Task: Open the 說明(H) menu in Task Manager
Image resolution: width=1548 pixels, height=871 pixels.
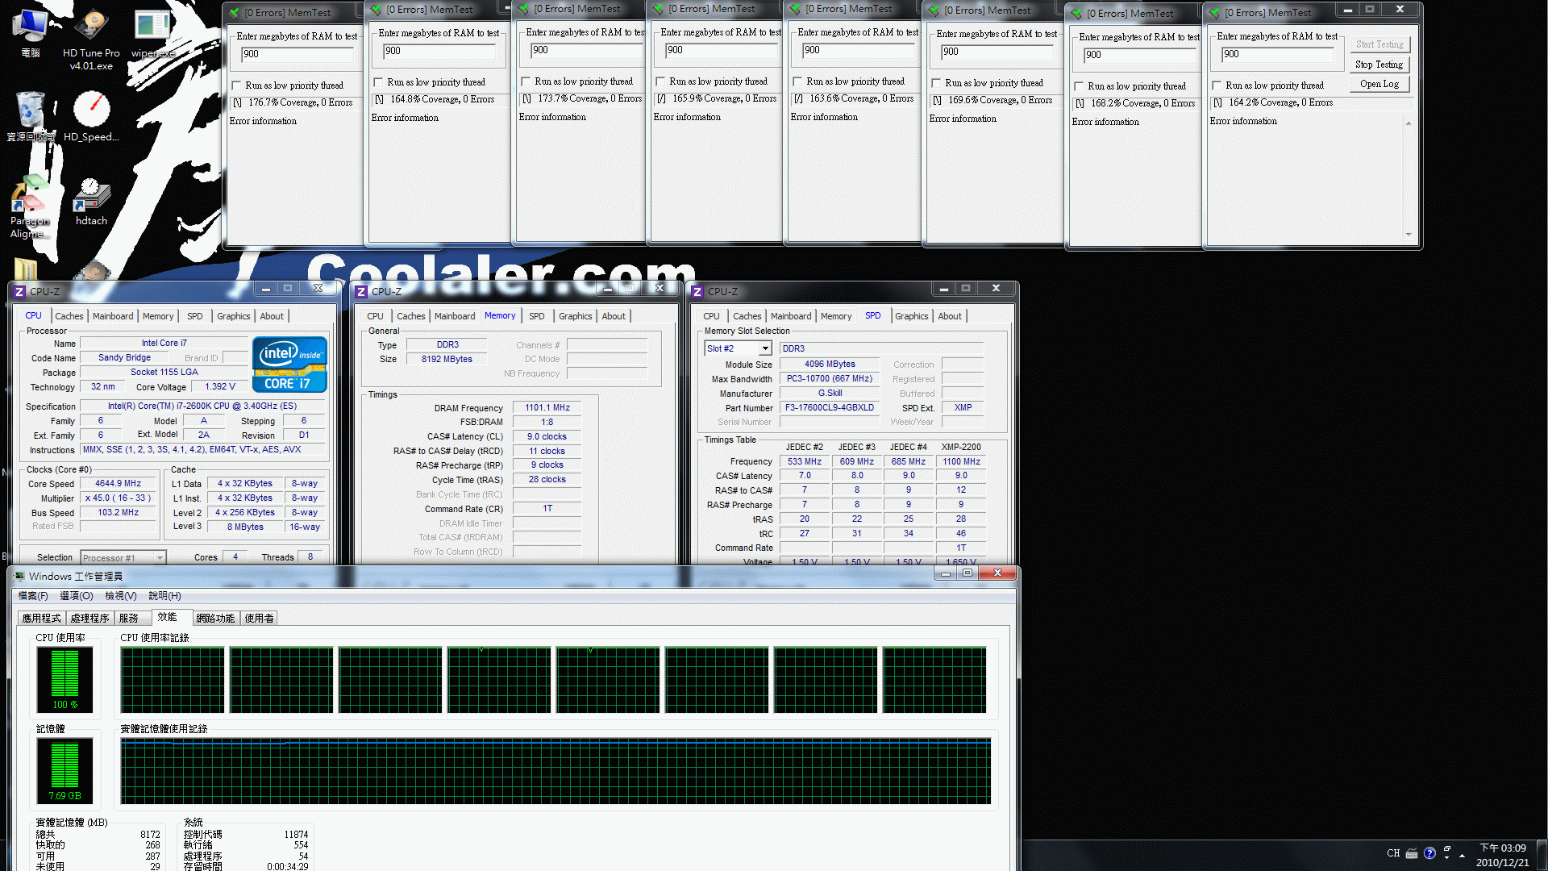Action: point(164,596)
